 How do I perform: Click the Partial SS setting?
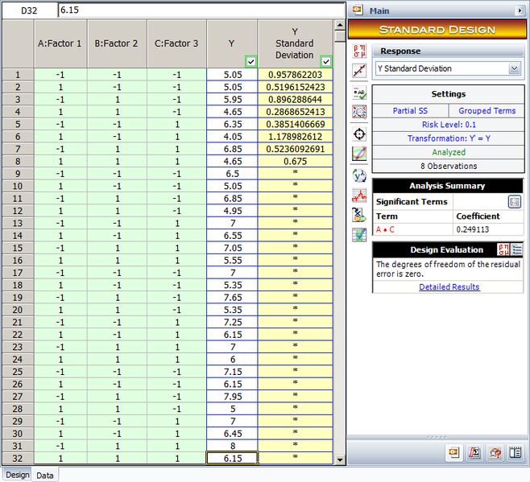point(411,110)
